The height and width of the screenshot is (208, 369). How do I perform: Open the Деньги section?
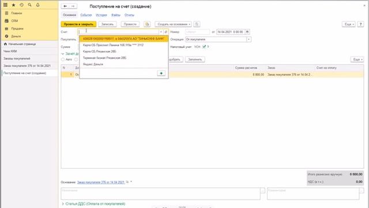pos(16,36)
